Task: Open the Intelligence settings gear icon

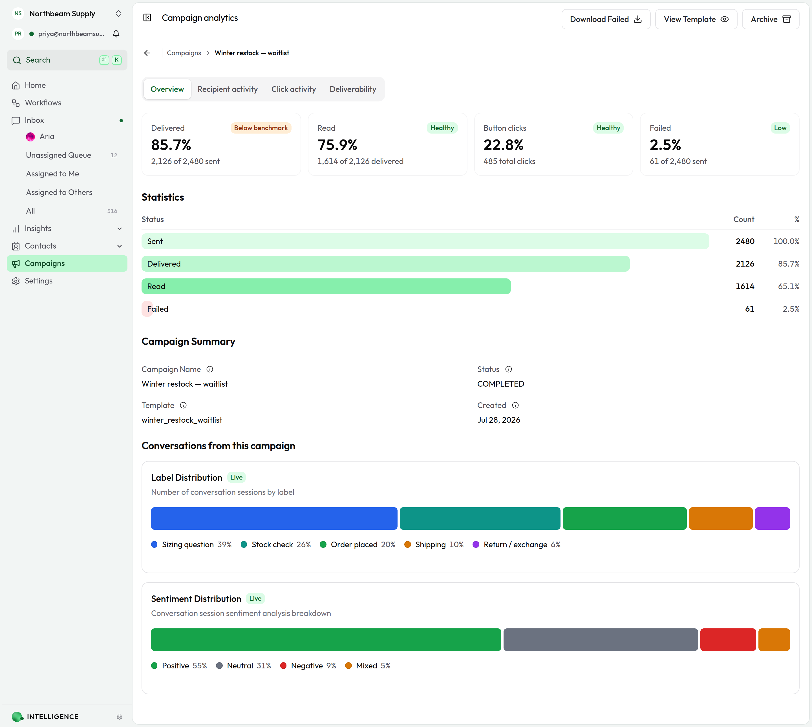Action: [x=120, y=717]
